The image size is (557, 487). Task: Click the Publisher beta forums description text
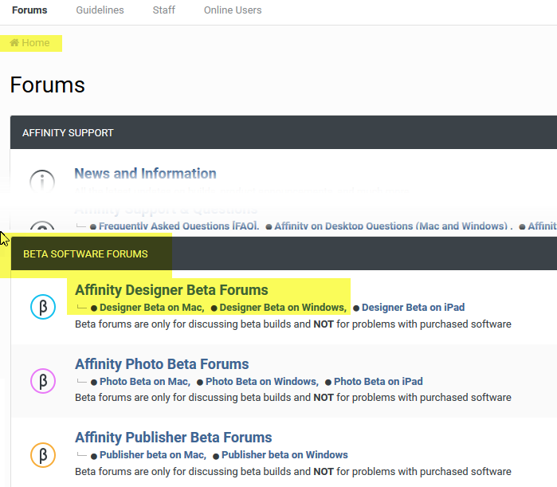click(293, 472)
